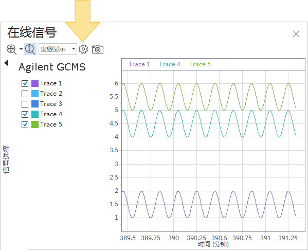Click the green Trace 5 color swatch
This screenshot has width=308, height=250.
(35, 124)
